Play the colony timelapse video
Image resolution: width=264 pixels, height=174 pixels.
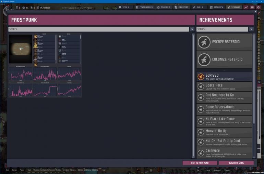(x=21, y=49)
